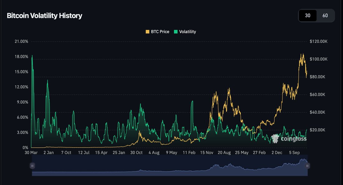Screen dimensions: 343x185
Task: Click the right pause-style handle on the minimap
Action: click(x=307, y=165)
